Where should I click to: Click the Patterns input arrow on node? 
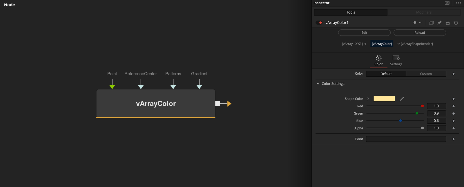pos(173,87)
